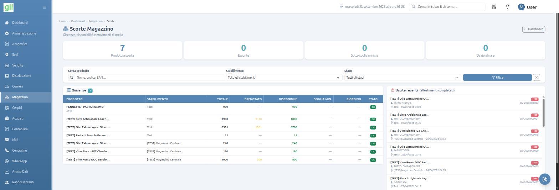Screen dimensions: 559x190
Task: Click the product name search field
Action: pos(149,78)
